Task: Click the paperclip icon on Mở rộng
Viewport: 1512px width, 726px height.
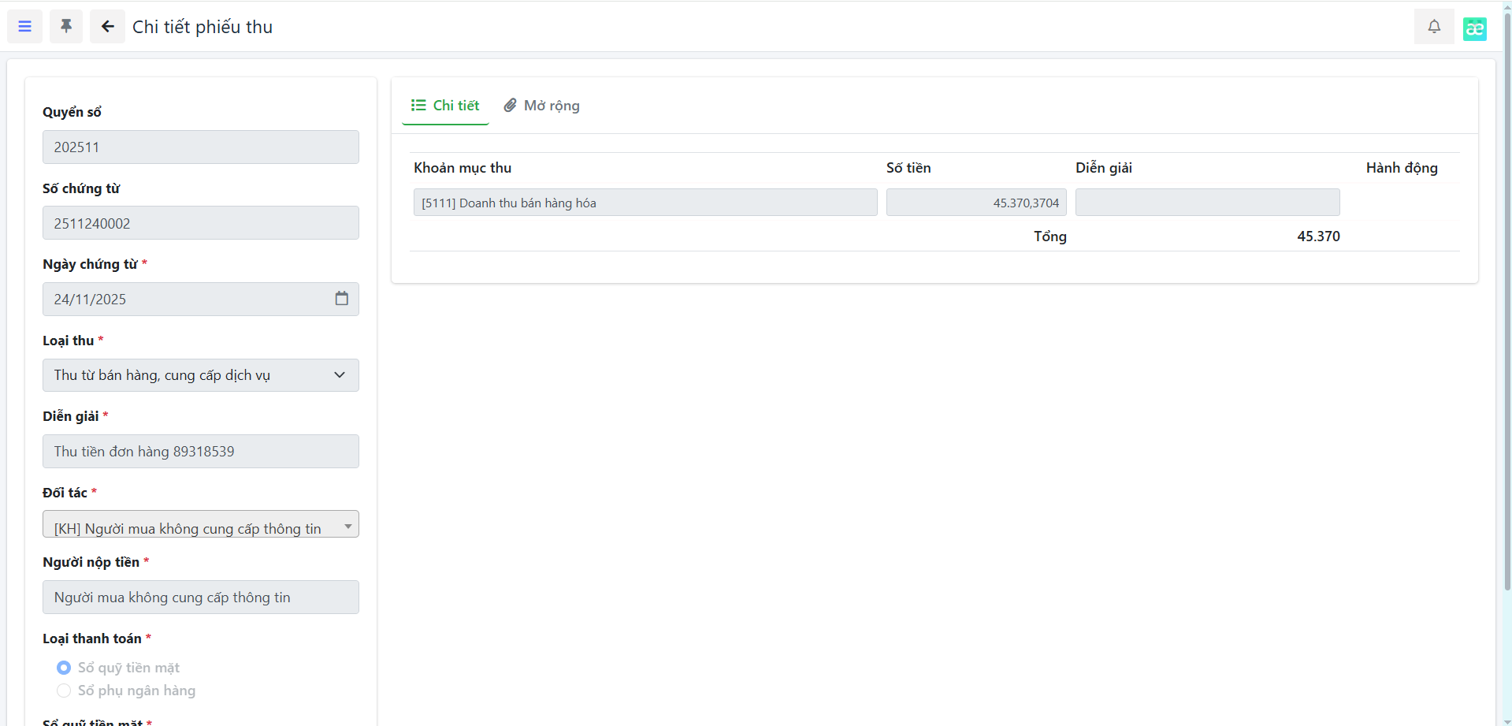Action: pos(511,105)
